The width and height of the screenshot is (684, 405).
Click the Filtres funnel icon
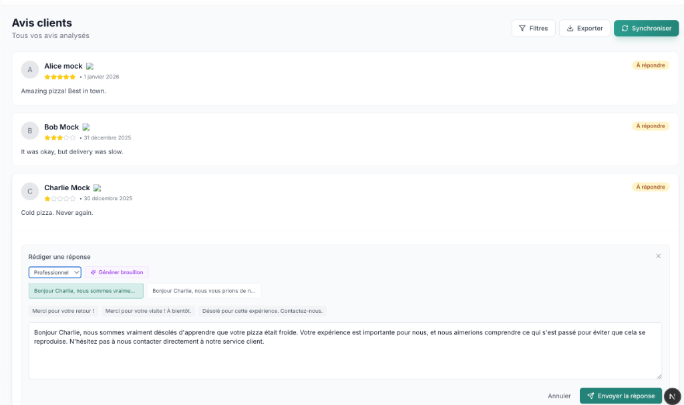tap(522, 29)
